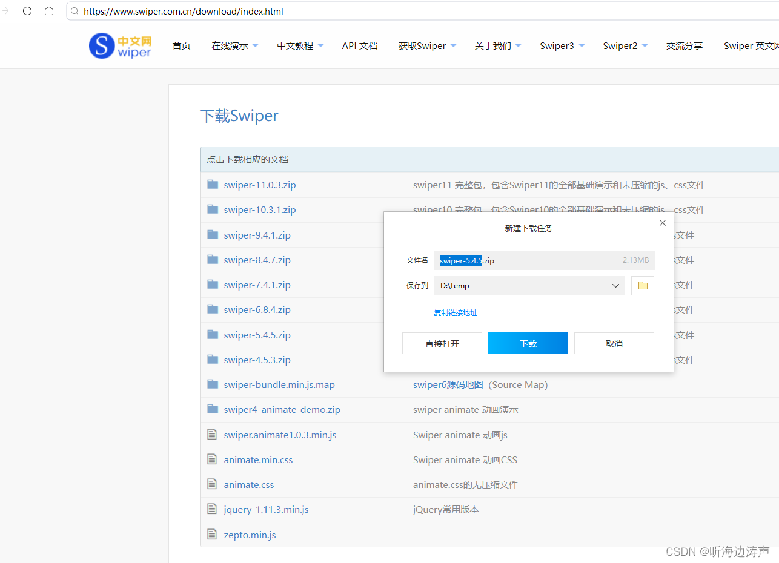Open the API 文档 navigation item
Viewport: 779px width, 563px height.
click(360, 46)
